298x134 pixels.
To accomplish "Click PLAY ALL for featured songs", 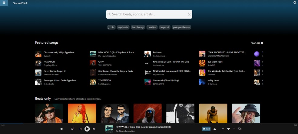I will (257, 43).
